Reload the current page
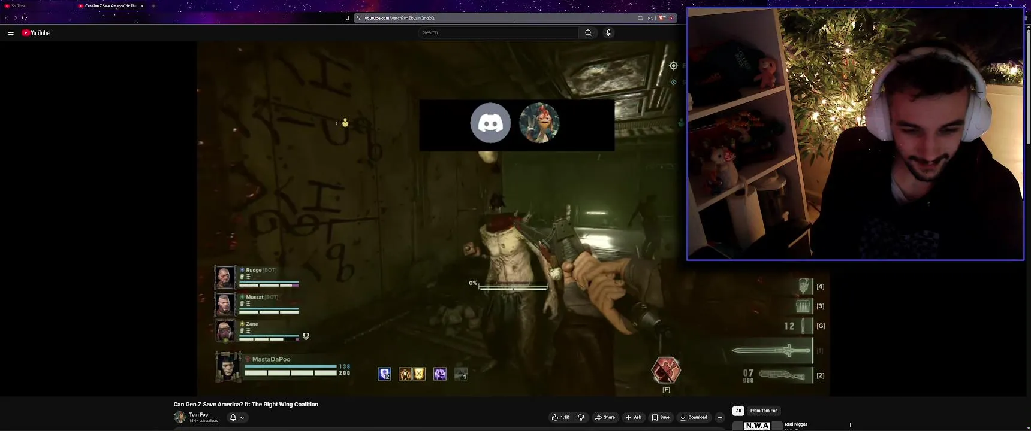 click(x=25, y=18)
